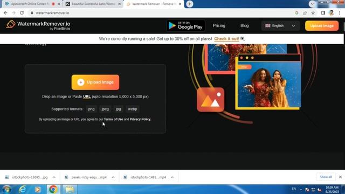Click the browser back arrow
This screenshot has width=345, height=194.
pos(5,13)
